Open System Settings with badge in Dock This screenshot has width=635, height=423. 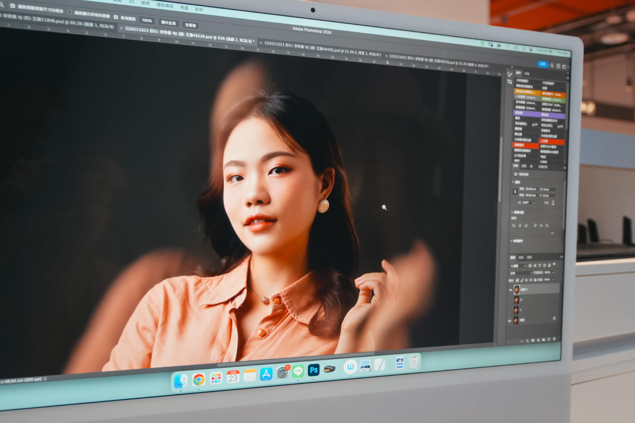(283, 372)
